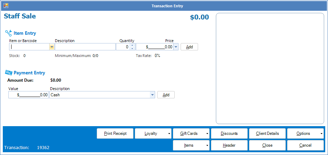Focus the item Description text field
Image resolution: width=328 pixels, height=155 pixels.
tap(85, 47)
